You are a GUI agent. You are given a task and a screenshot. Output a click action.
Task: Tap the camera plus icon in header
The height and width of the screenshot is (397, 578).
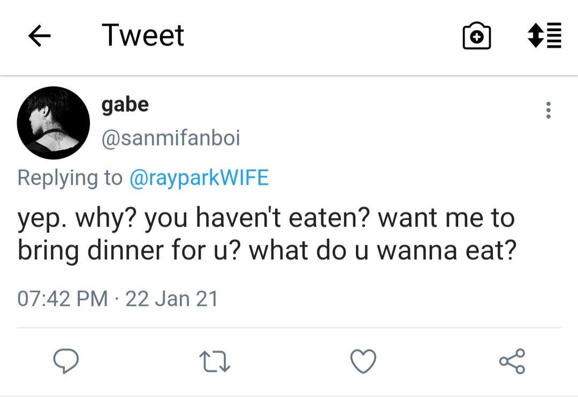(476, 36)
